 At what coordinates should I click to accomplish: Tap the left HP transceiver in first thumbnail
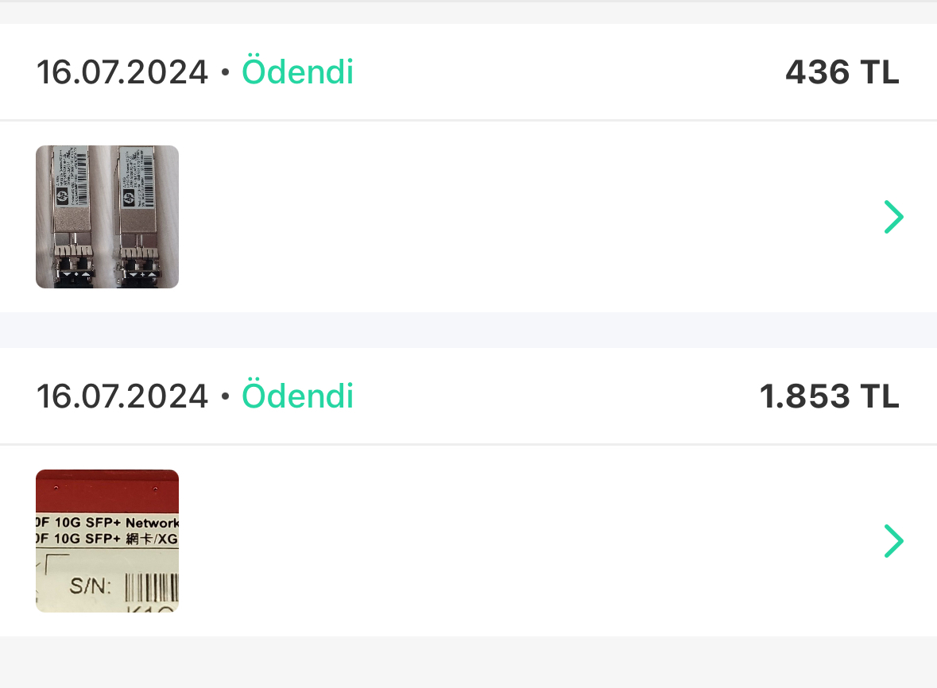tap(73, 217)
